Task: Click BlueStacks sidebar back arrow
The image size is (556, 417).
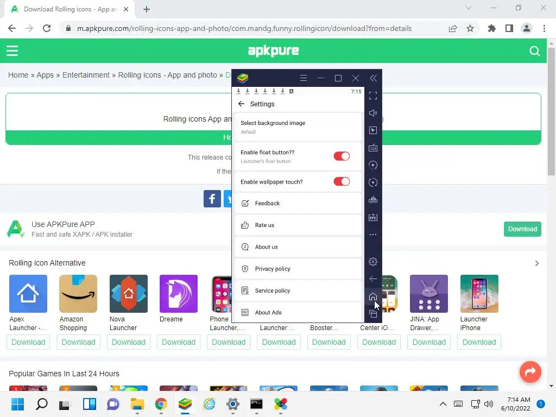Action: 372,279
